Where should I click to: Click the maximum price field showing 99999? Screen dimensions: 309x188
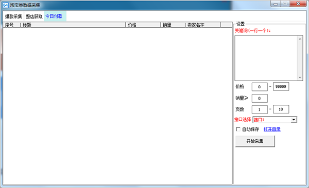(x=281, y=86)
